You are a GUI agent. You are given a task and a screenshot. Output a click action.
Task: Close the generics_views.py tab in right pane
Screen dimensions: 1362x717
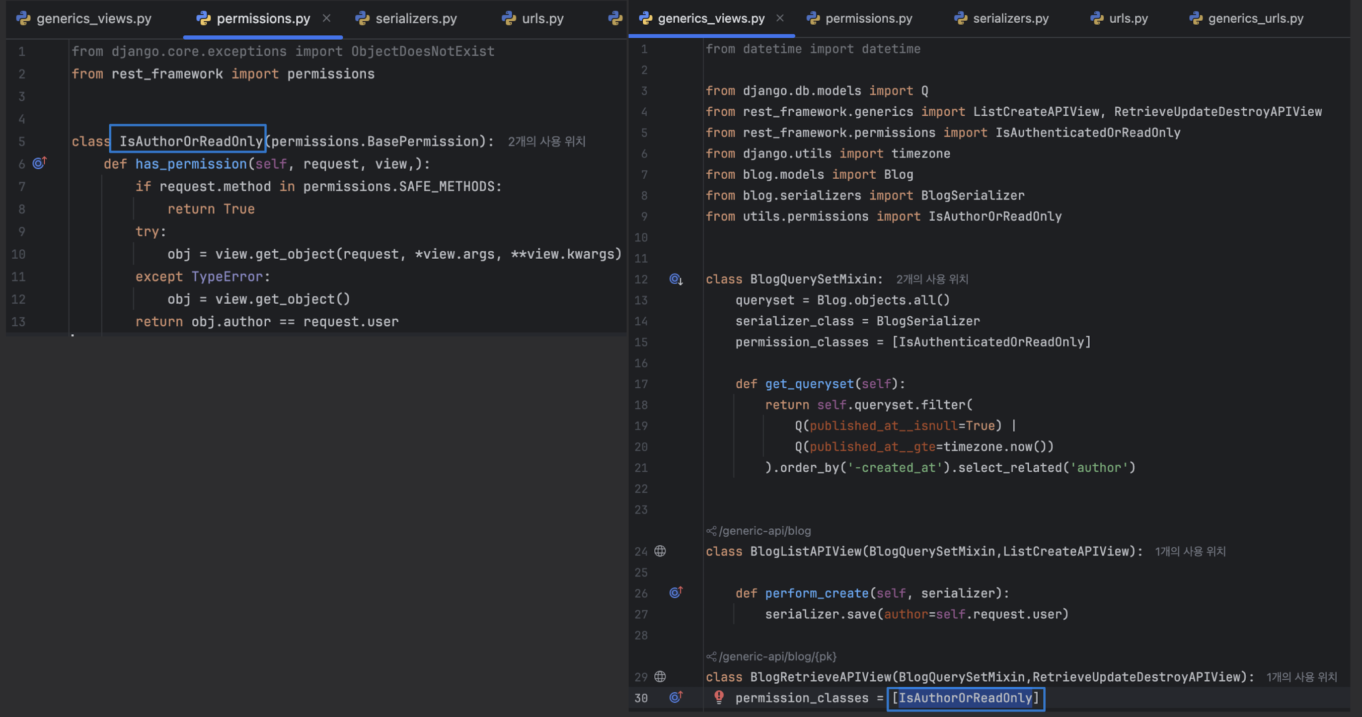click(780, 18)
